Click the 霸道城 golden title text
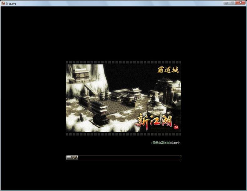The width and height of the screenshot is (247, 191). [168, 70]
